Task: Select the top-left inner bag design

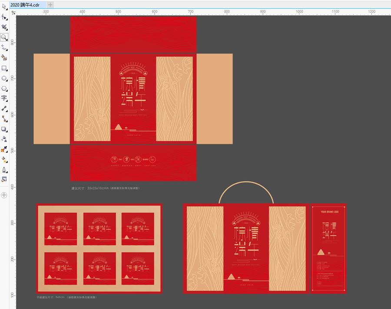Action: click(x=60, y=229)
